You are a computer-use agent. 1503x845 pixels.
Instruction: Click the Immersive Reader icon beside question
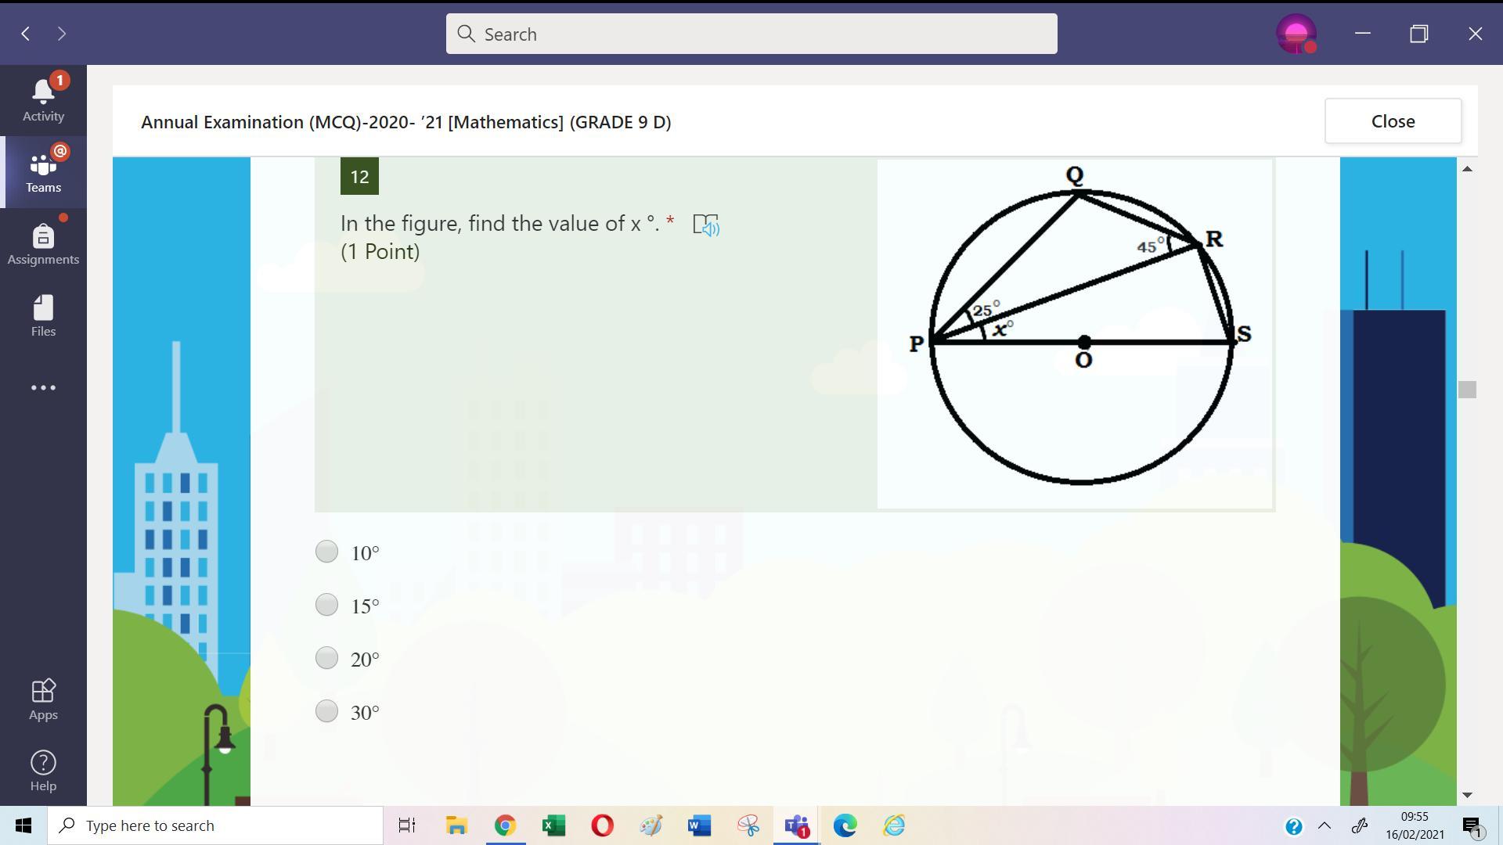click(706, 225)
